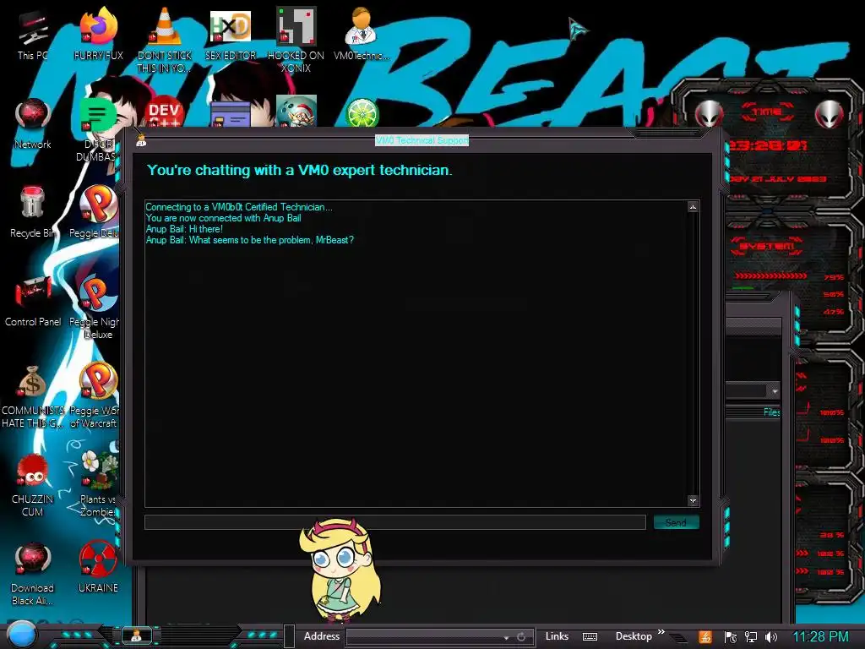Click the Address bar refresh button

(521, 637)
